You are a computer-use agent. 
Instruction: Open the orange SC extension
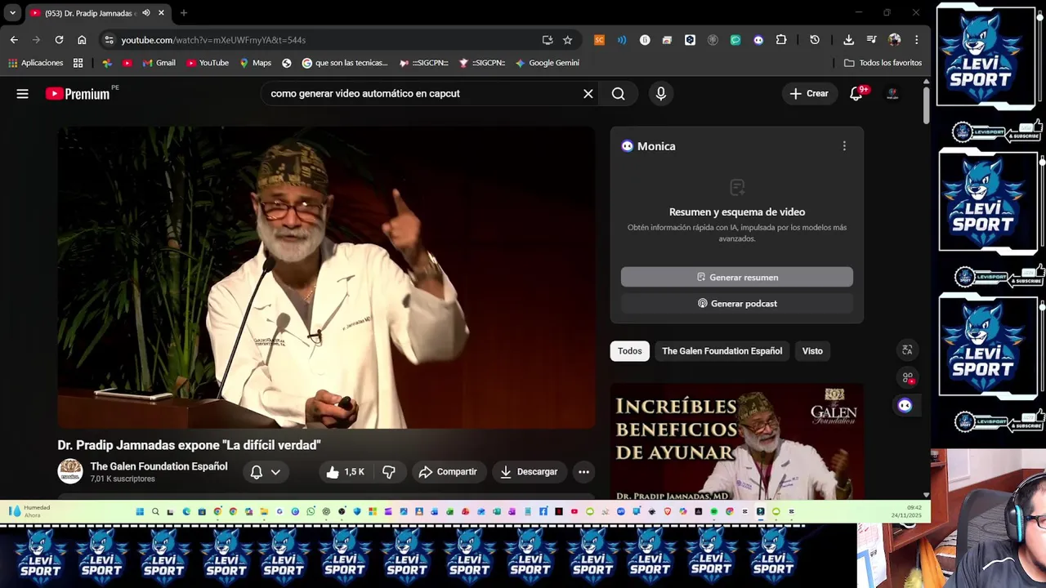(599, 40)
